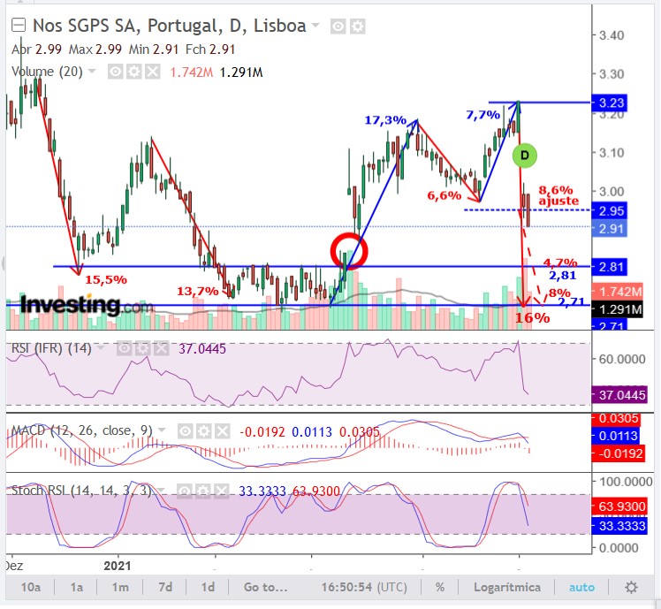
Task: Open the Go to... date dialog
Action: click(266, 587)
